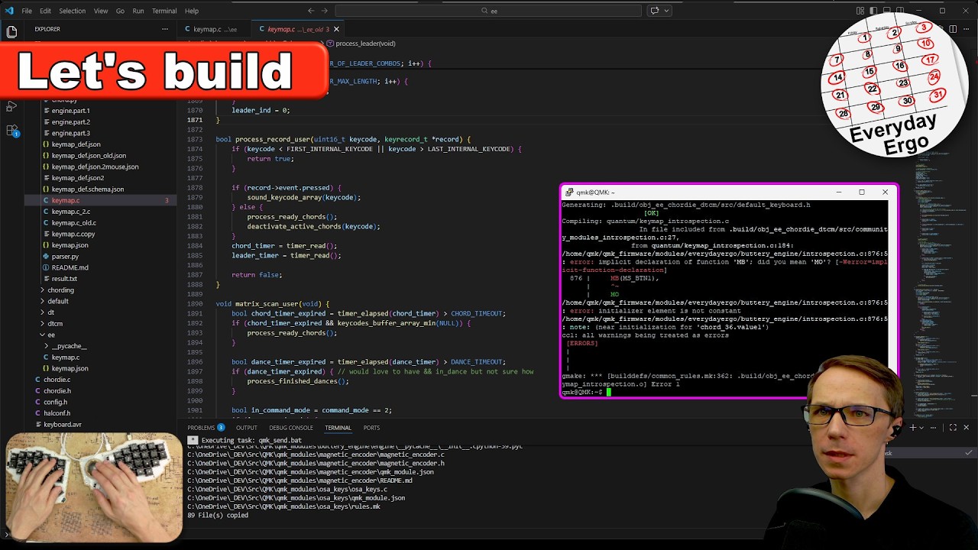Split the editor to the right
This screenshot has height=550, width=978.
954,29
